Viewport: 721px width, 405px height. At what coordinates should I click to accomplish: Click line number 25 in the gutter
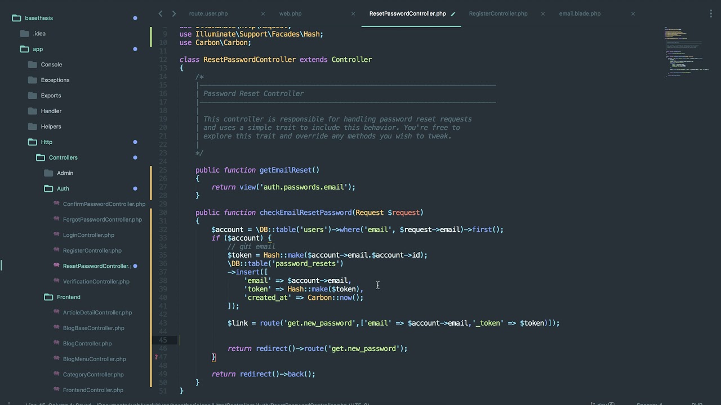(163, 170)
